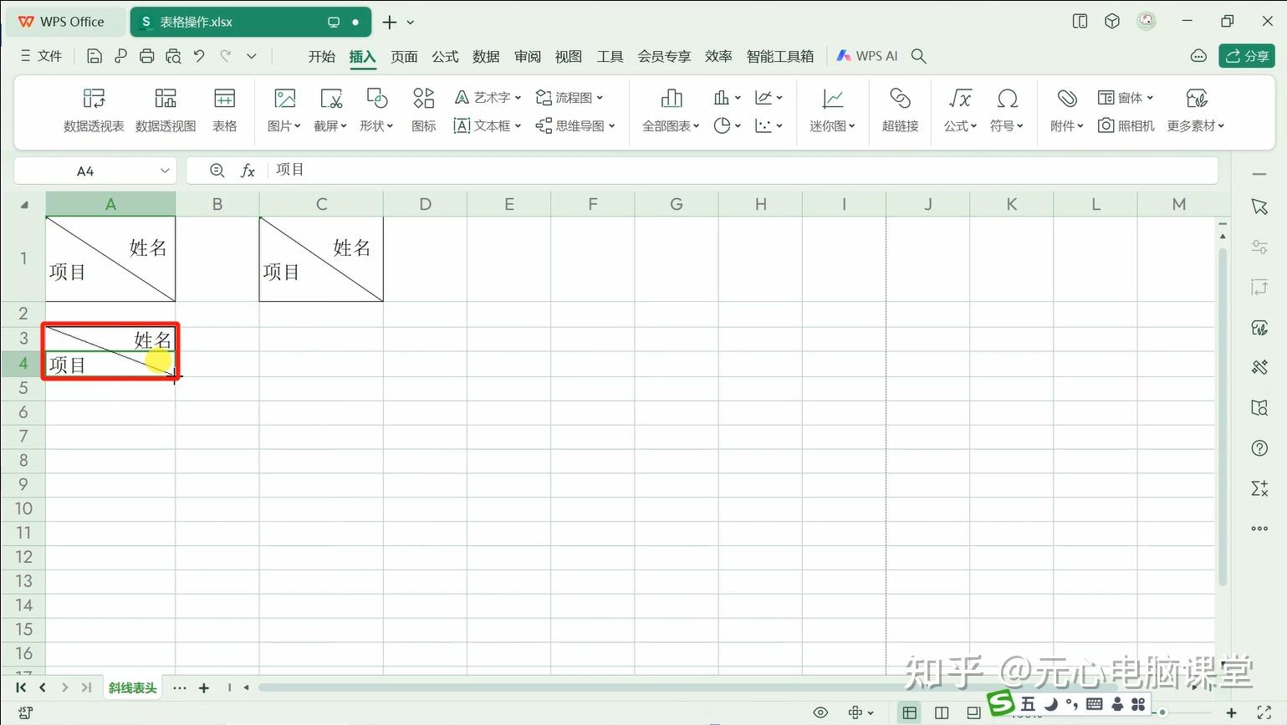Image resolution: width=1287 pixels, height=725 pixels.
Task: Click the 迷你图 sparkline icon
Action: (x=829, y=109)
